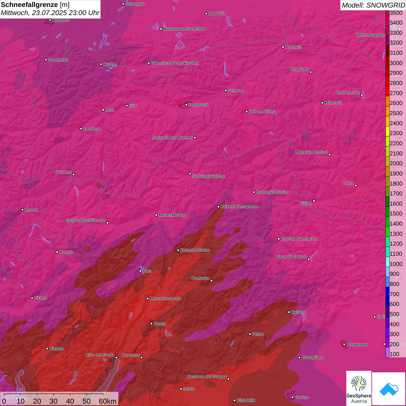
Task: Click the date Mittwoch, 23.07.2025 23:00 Uhr
Action: pyautogui.click(x=50, y=13)
